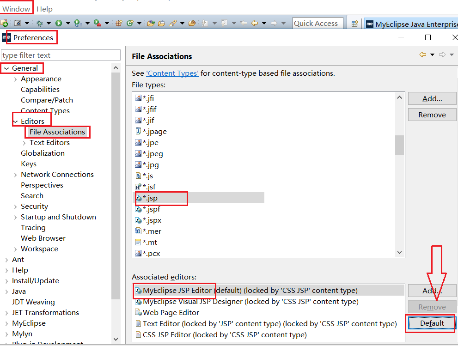Open the 'Content Types' link
The height and width of the screenshot is (346, 458).
(172, 73)
